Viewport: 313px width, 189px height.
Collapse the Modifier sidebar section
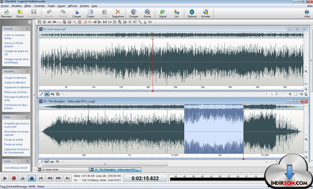coord(27,72)
